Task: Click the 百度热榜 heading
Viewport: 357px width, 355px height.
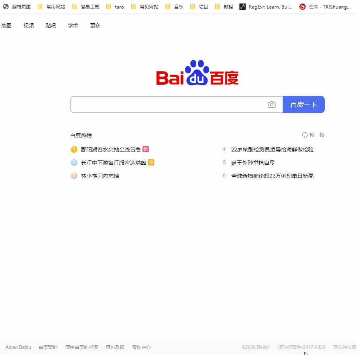Action: (x=81, y=135)
